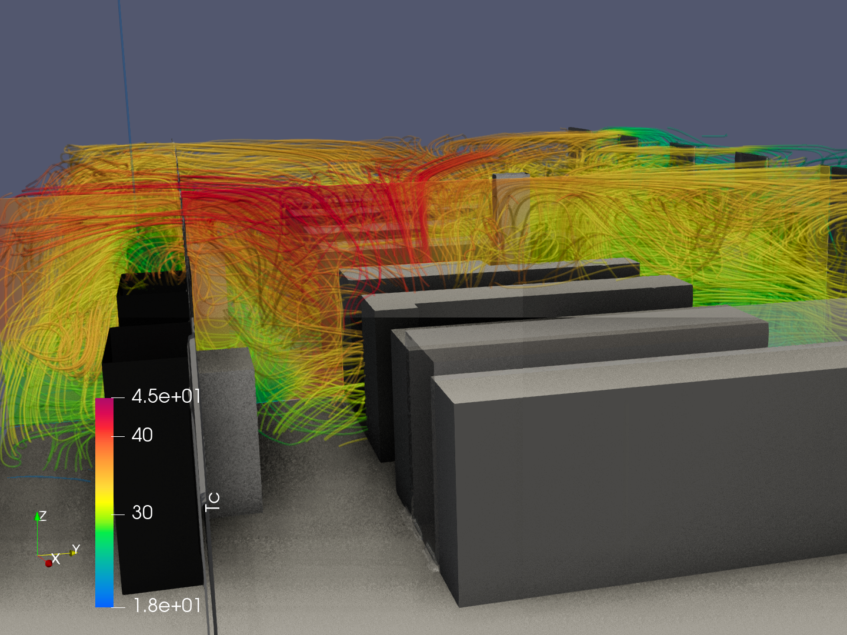Click the 30 tick label on legend

point(142,513)
